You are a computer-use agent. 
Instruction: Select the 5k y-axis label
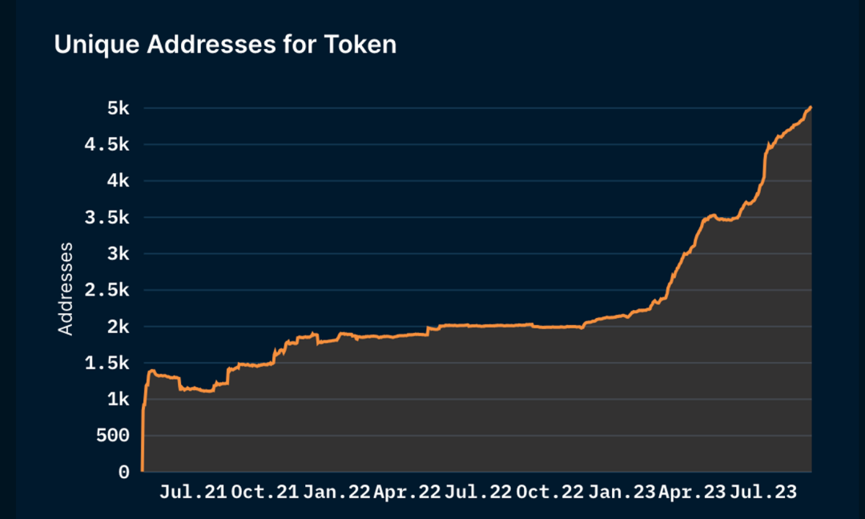(x=113, y=108)
